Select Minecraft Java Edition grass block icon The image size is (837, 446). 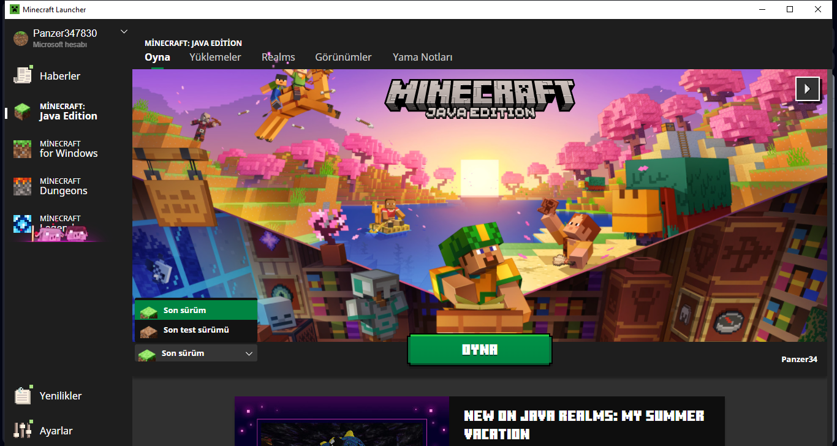23,112
